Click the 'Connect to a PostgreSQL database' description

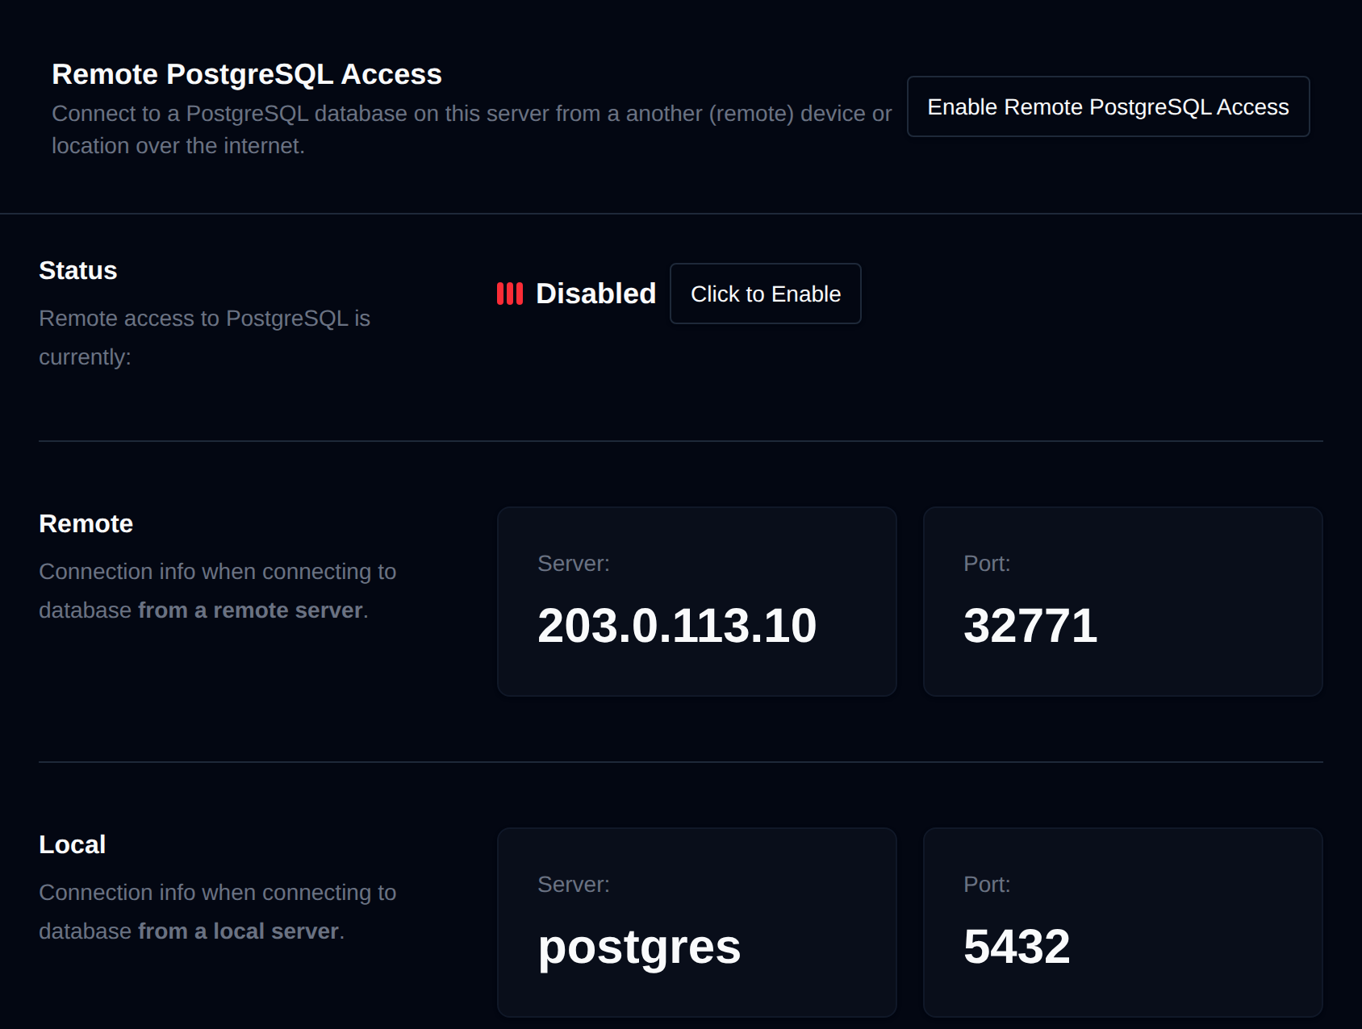472,130
